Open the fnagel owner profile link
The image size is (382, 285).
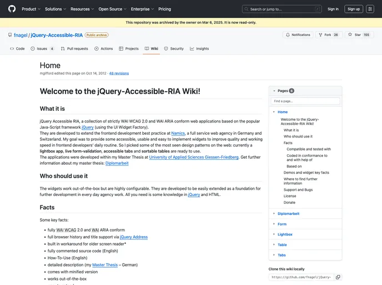pos(21,35)
